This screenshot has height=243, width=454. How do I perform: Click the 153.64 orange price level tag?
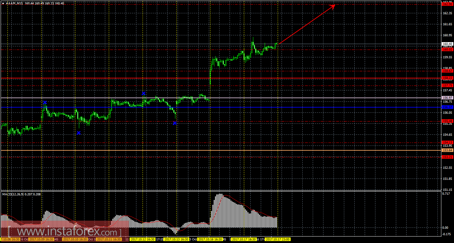448,150
